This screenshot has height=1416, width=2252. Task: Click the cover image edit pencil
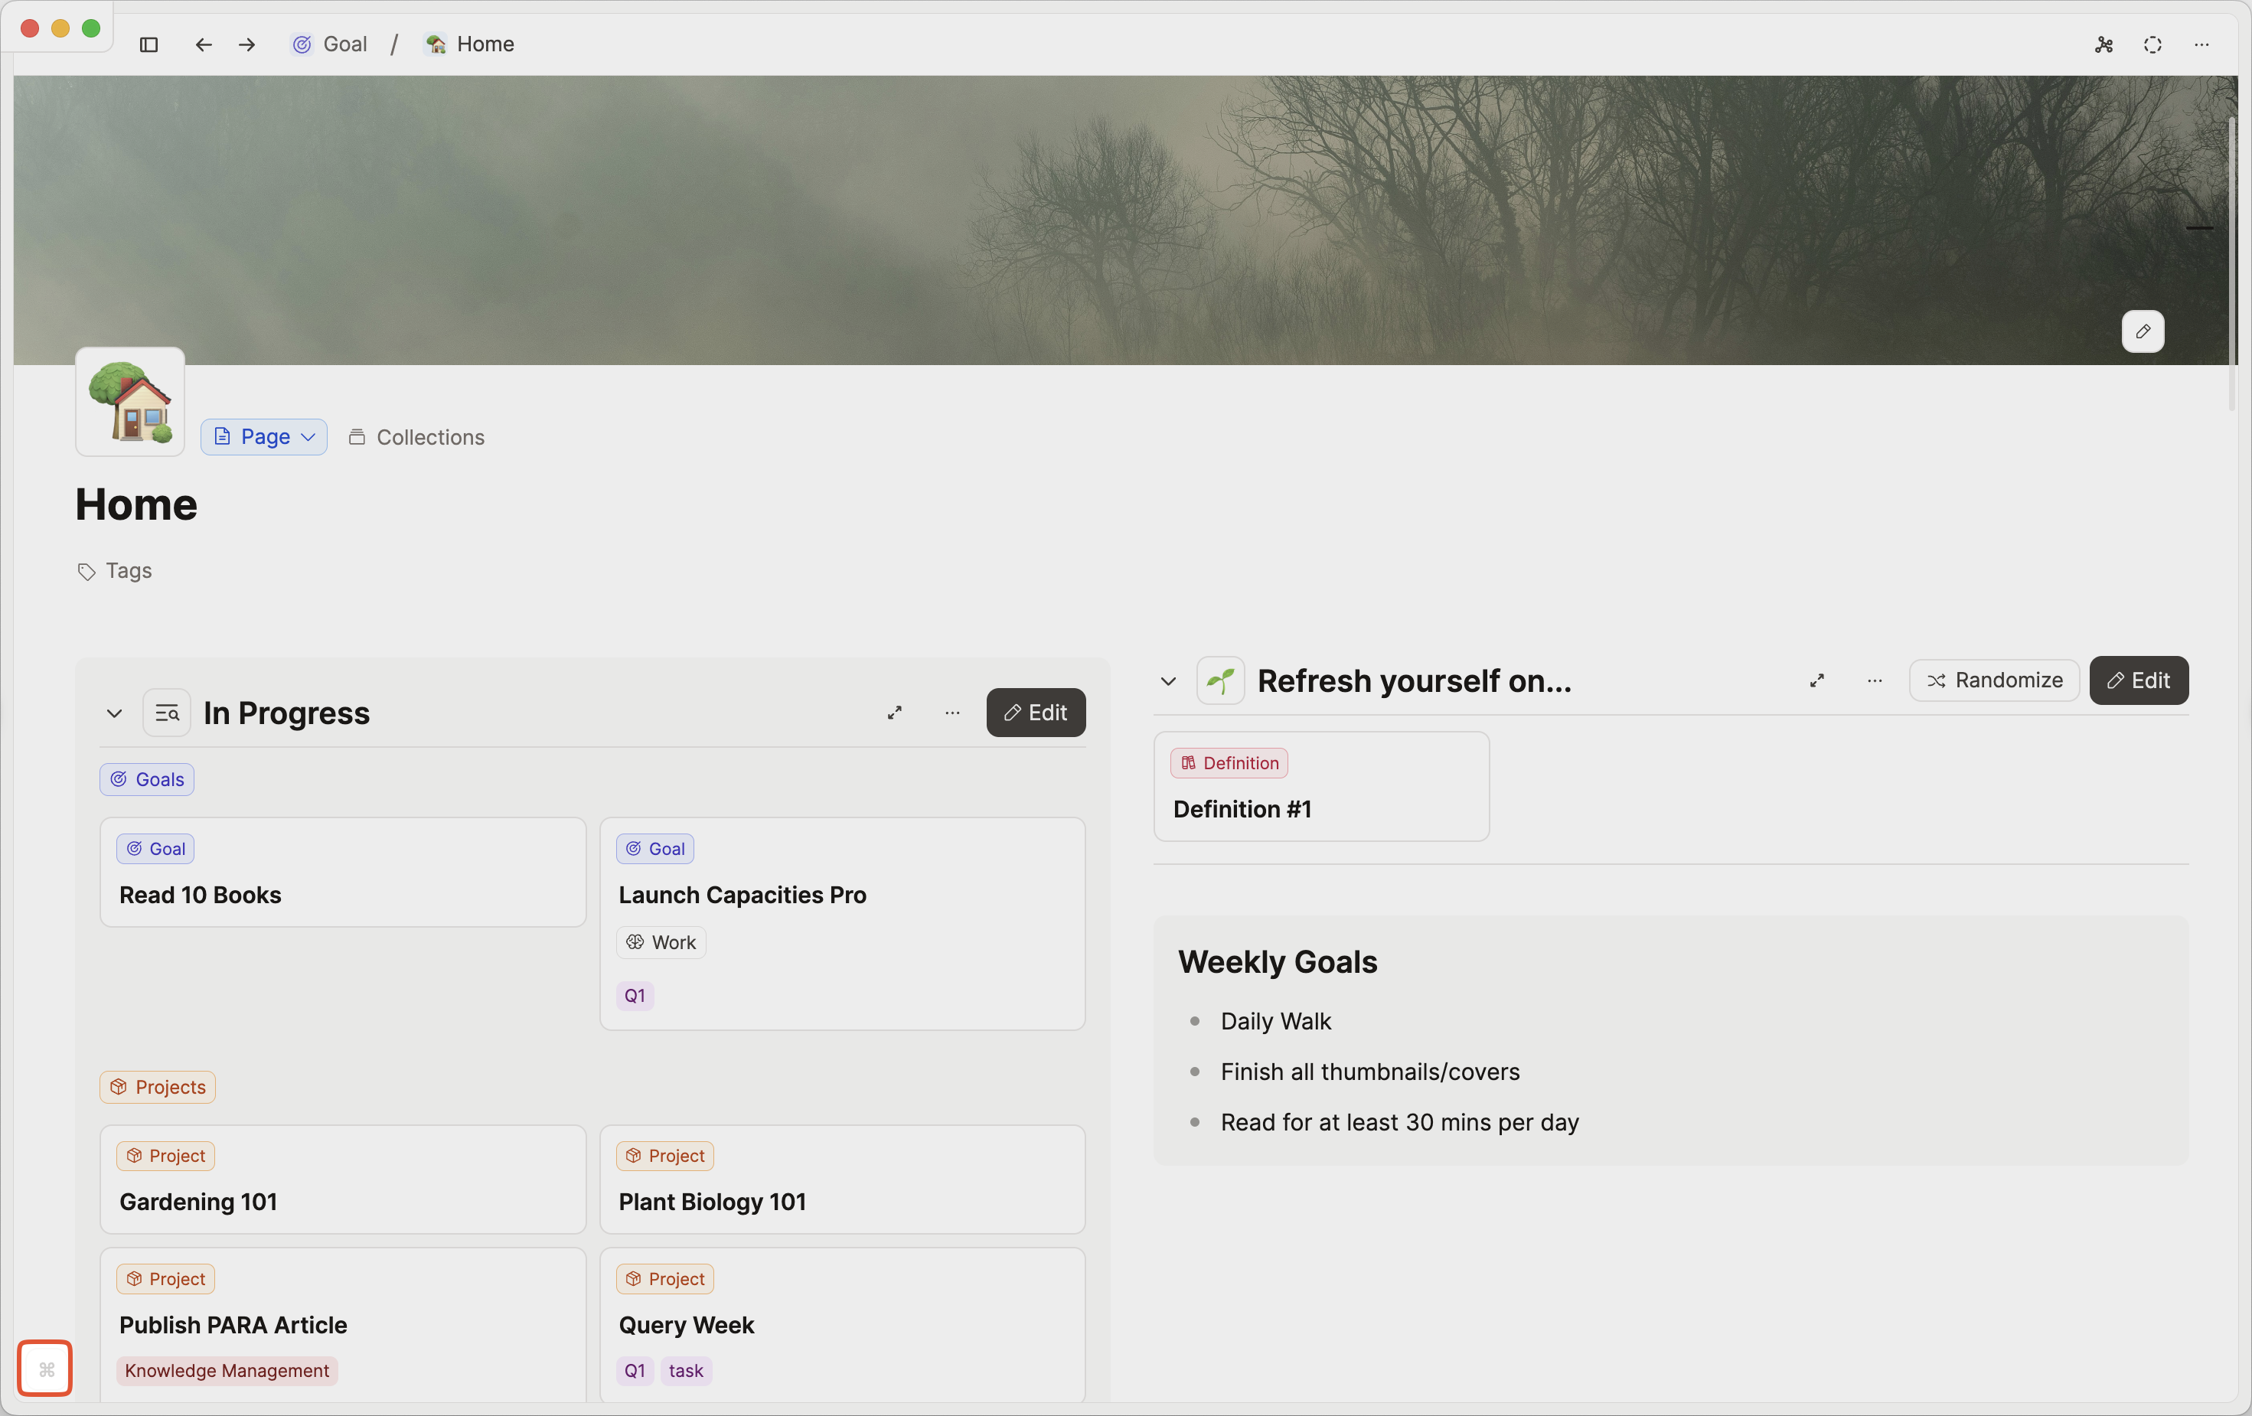(x=2142, y=331)
